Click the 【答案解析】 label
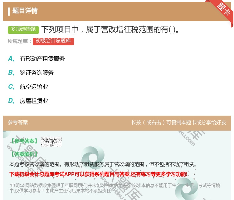This screenshot has width=234, height=200. click(24, 154)
